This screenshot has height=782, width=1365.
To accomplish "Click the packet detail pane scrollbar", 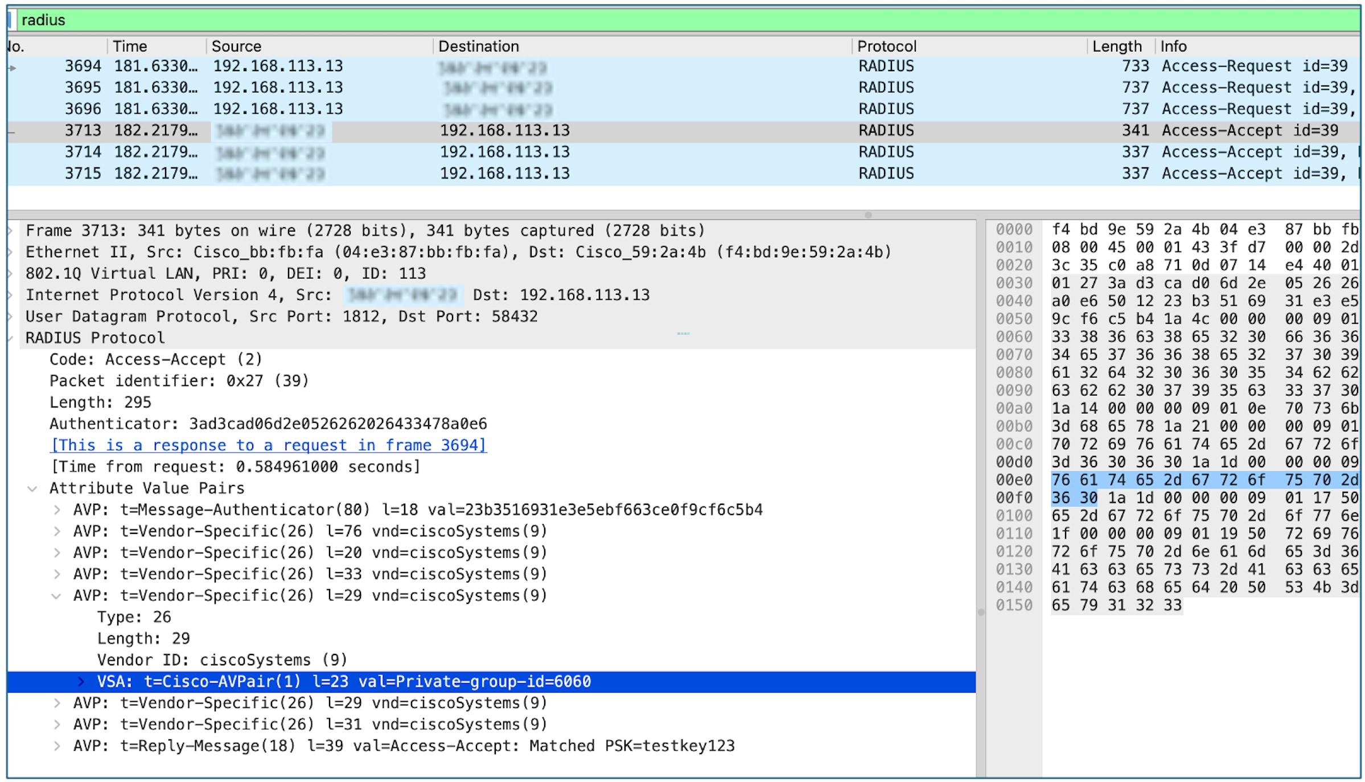I will point(981,612).
